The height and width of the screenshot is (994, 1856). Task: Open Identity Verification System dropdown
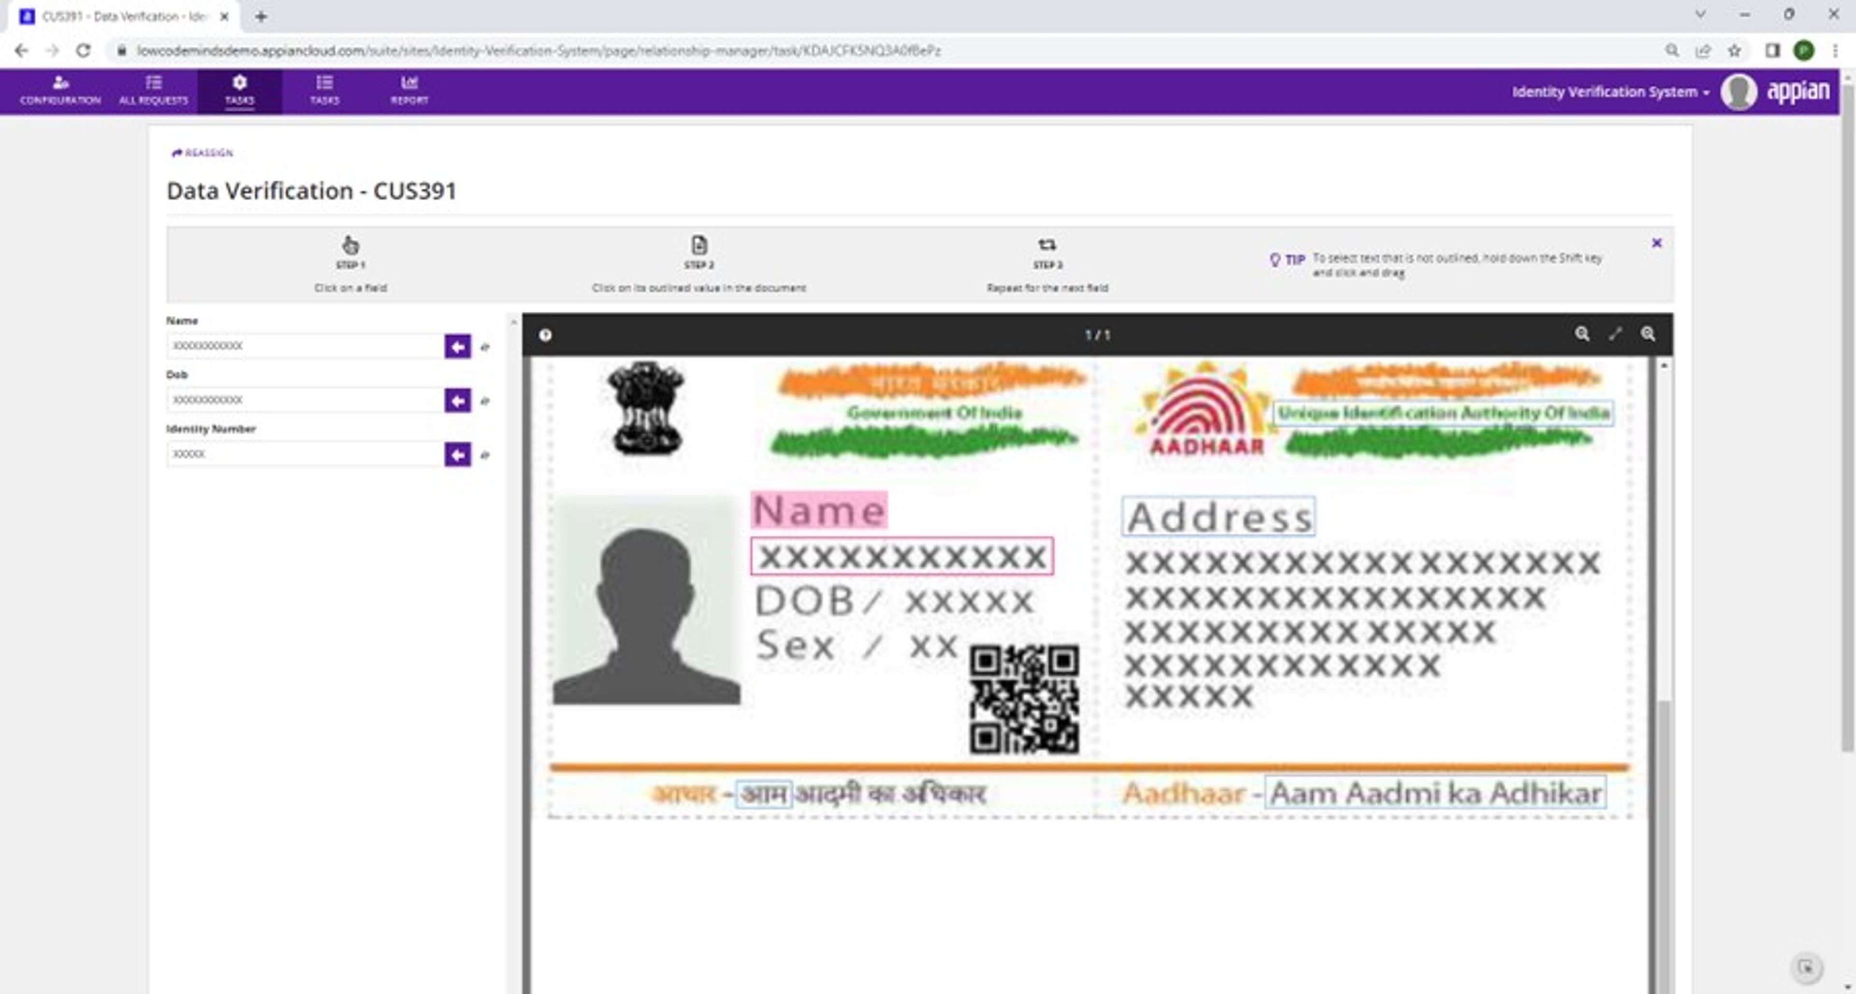point(1610,92)
